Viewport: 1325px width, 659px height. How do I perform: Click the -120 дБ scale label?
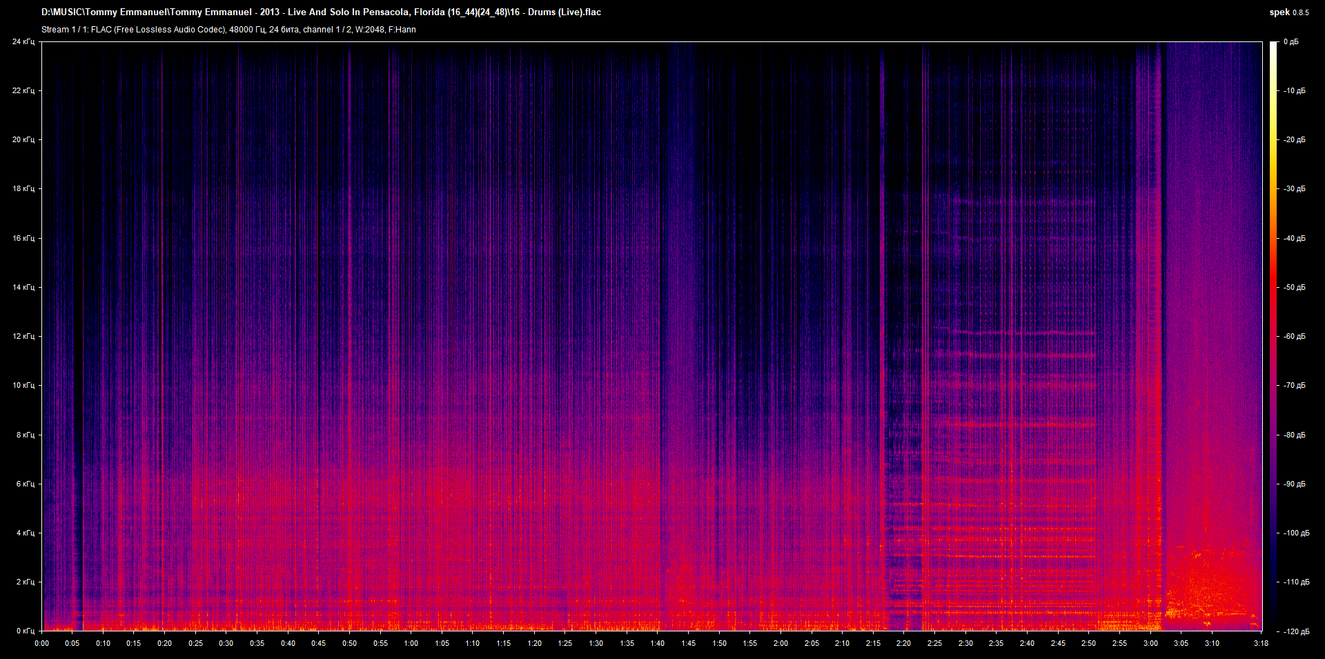click(1296, 631)
